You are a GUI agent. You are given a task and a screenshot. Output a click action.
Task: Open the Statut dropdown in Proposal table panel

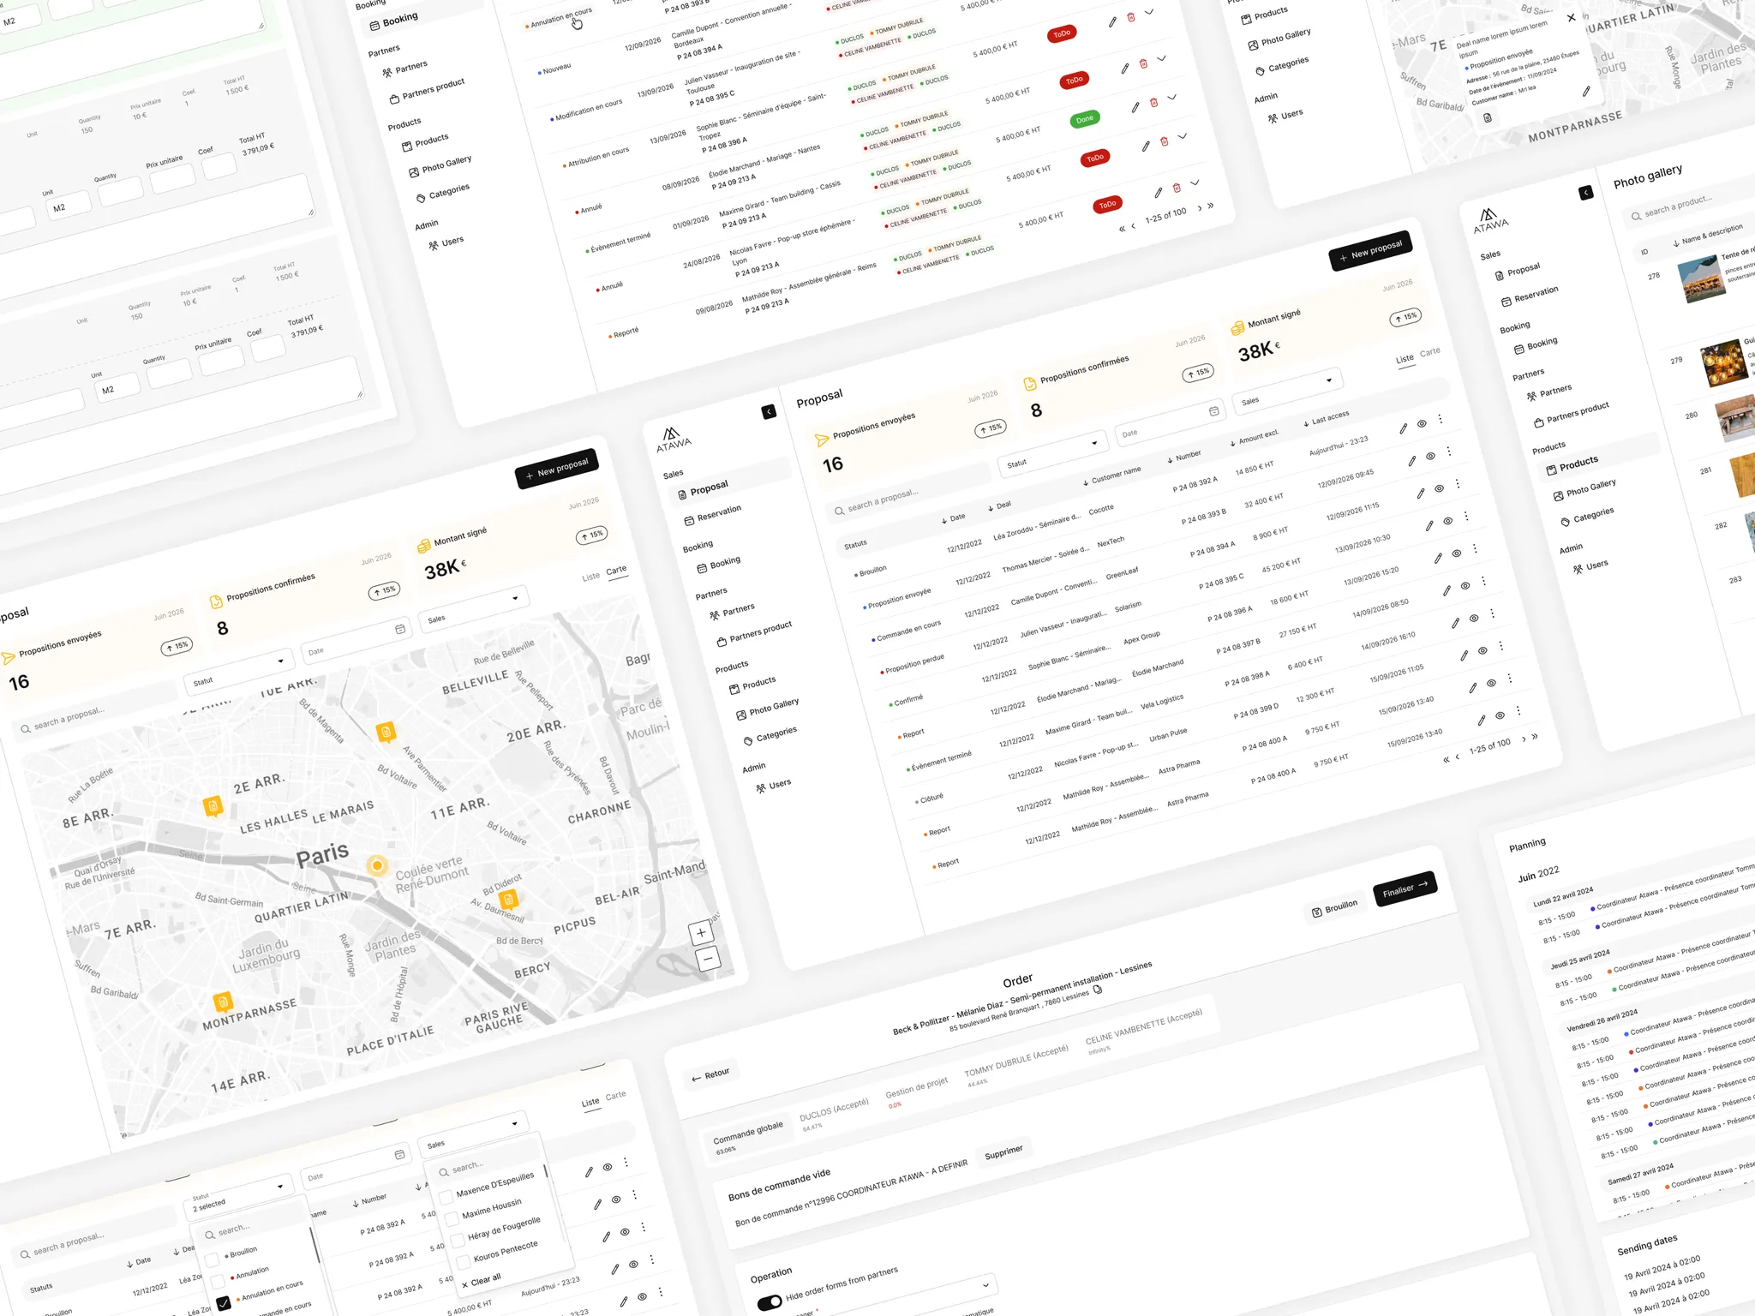pos(1054,453)
